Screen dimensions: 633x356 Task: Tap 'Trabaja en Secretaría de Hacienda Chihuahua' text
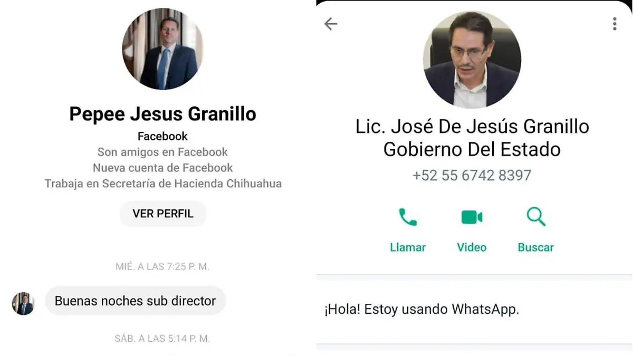point(163,184)
